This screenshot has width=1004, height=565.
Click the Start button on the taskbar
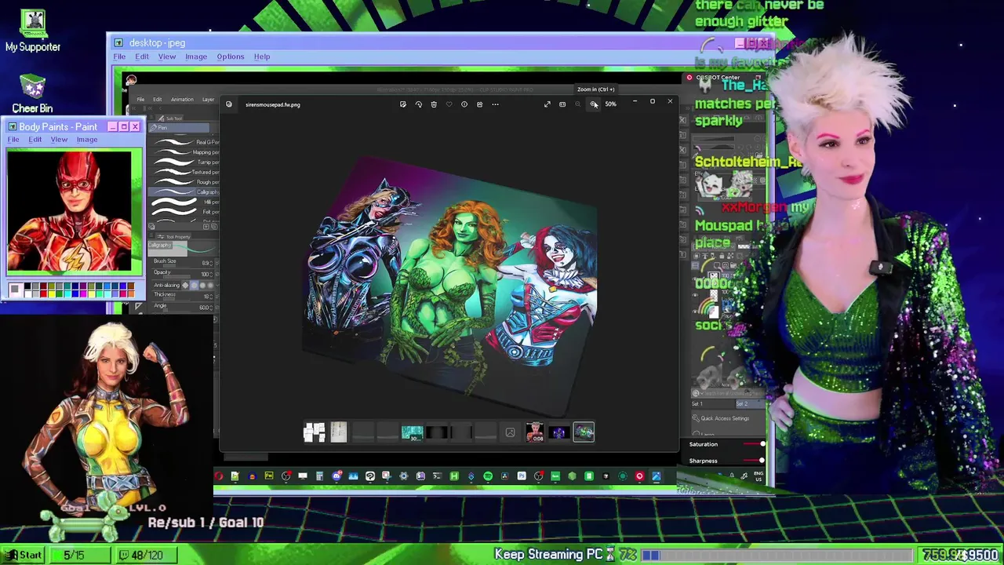click(x=23, y=555)
